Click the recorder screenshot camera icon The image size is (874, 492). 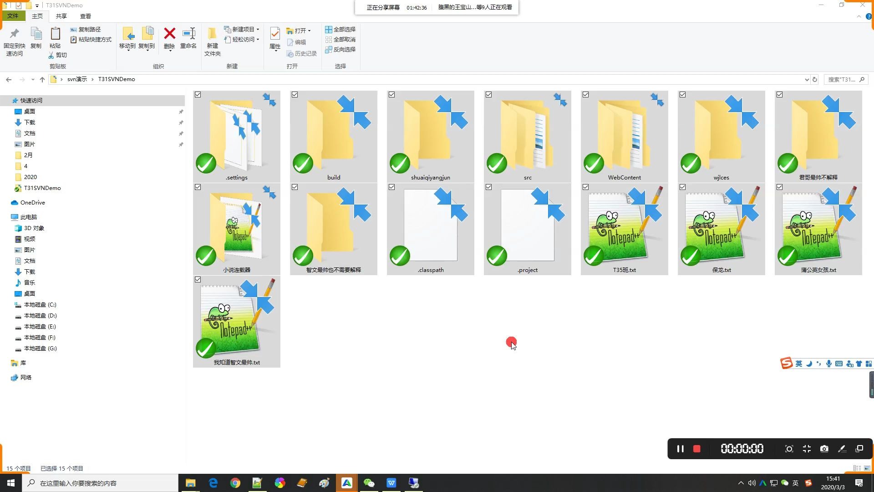coord(824,449)
